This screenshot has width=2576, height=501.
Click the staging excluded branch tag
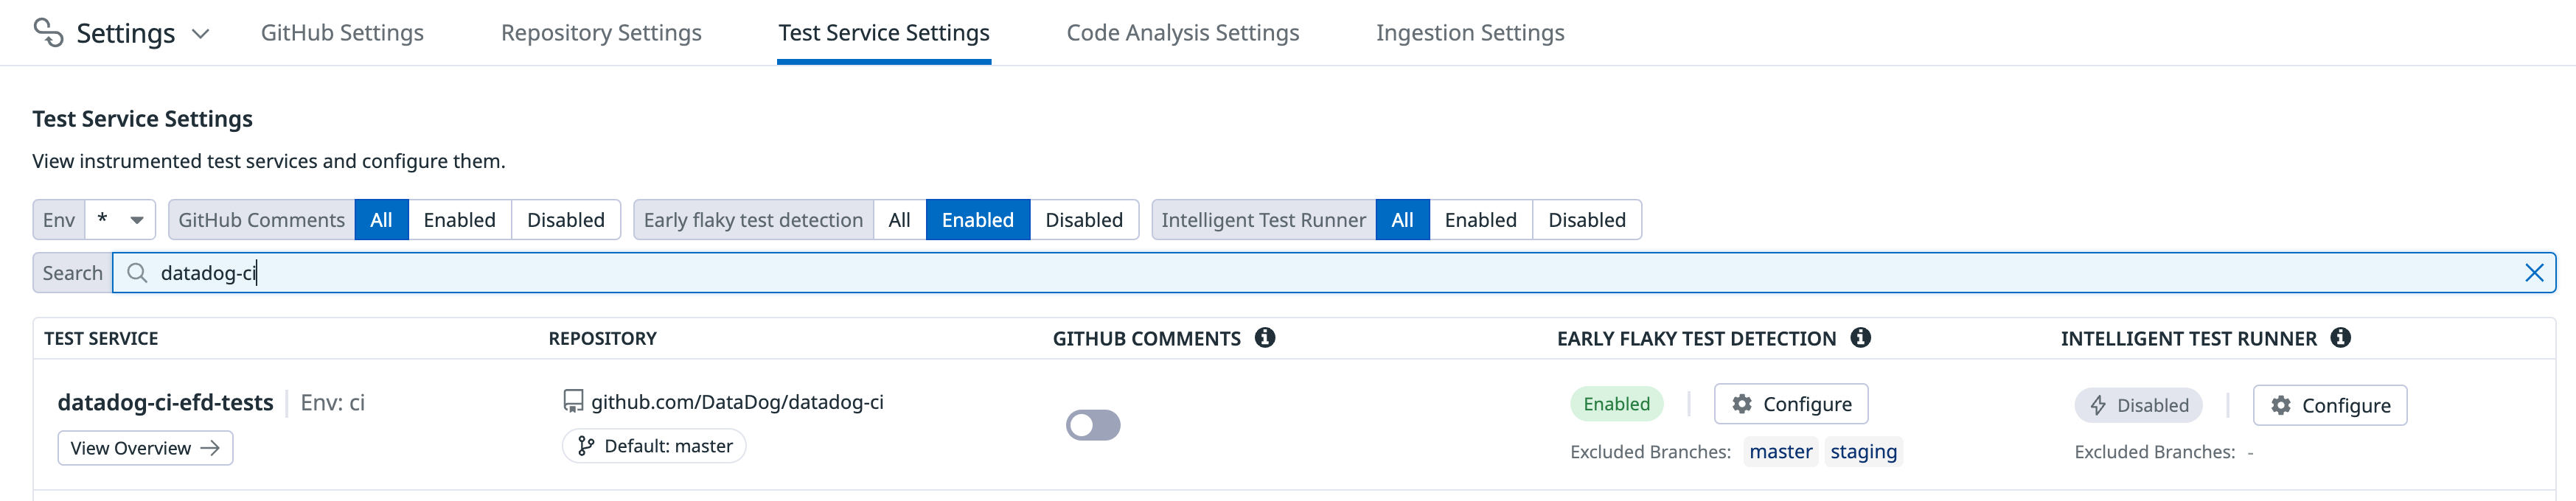click(1863, 452)
